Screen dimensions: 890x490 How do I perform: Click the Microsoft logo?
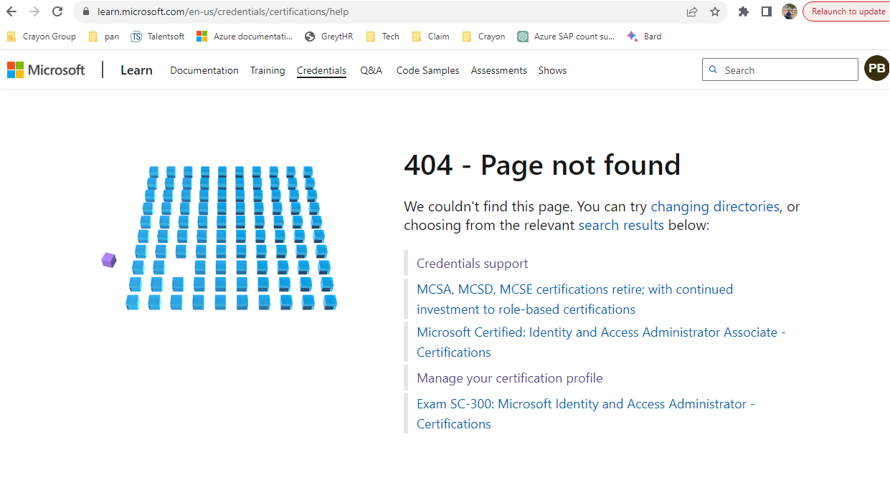(x=46, y=69)
